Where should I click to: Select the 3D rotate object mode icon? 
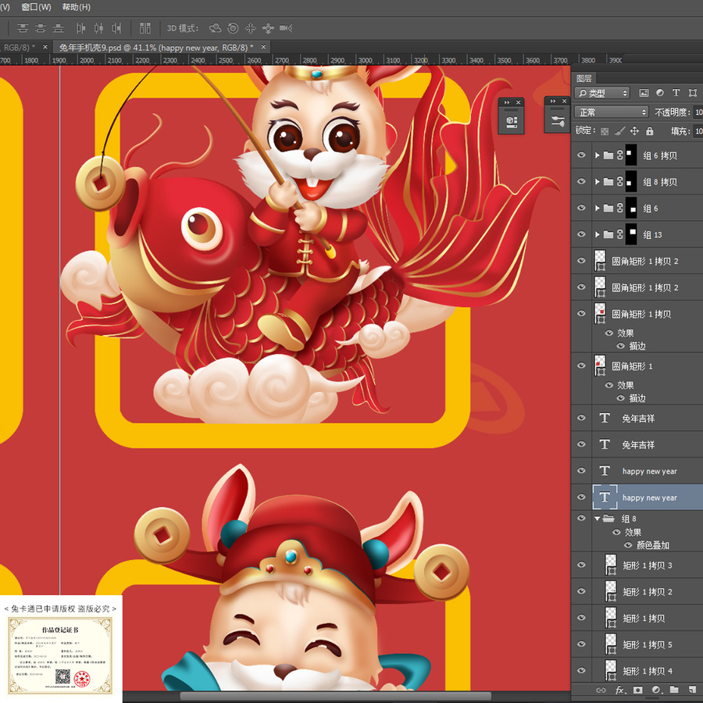(216, 28)
